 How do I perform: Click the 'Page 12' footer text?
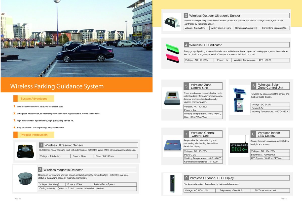pyautogui.click(x=18, y=199)
